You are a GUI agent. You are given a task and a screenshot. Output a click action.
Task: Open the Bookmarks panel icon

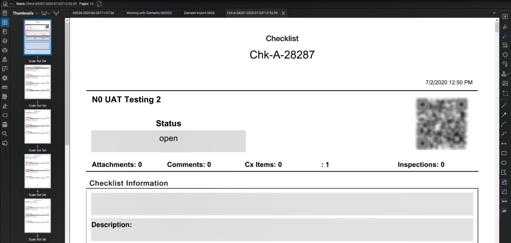tap(5, 31)
